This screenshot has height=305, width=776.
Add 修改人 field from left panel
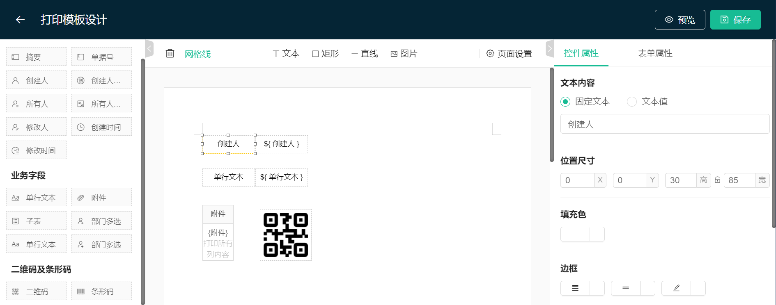coord(36,127)
